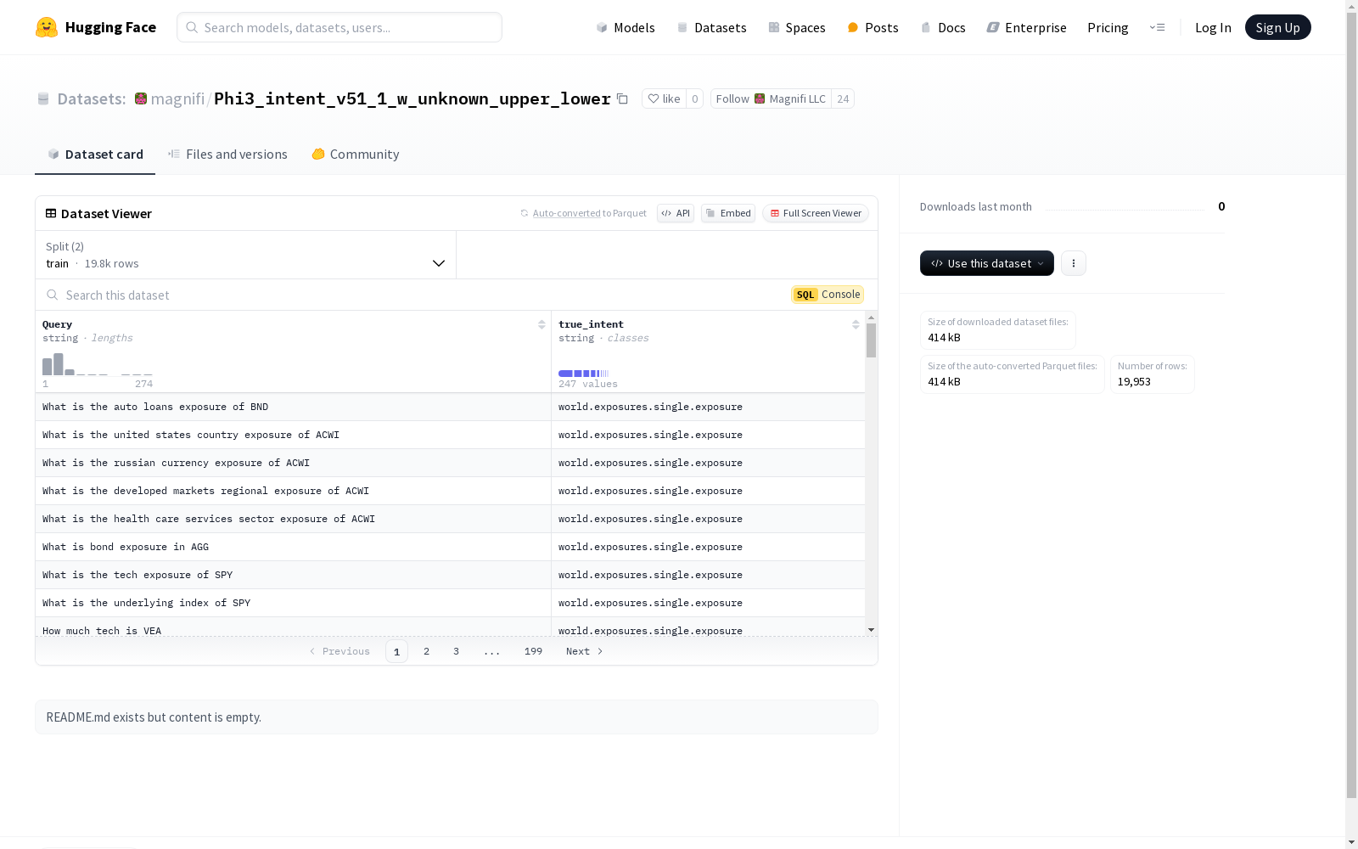Expand the Use this dataset dropdown

point(987,263)
